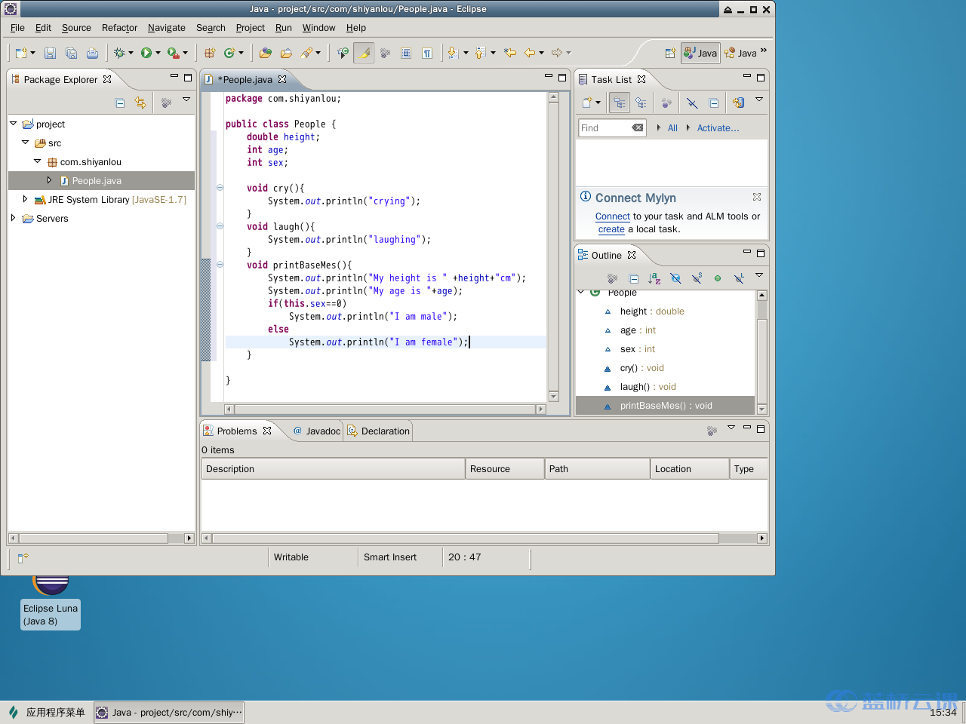The width and height of the screenshot is (966, 724).
Task: Click the create local task link
Action: [611, 229]
